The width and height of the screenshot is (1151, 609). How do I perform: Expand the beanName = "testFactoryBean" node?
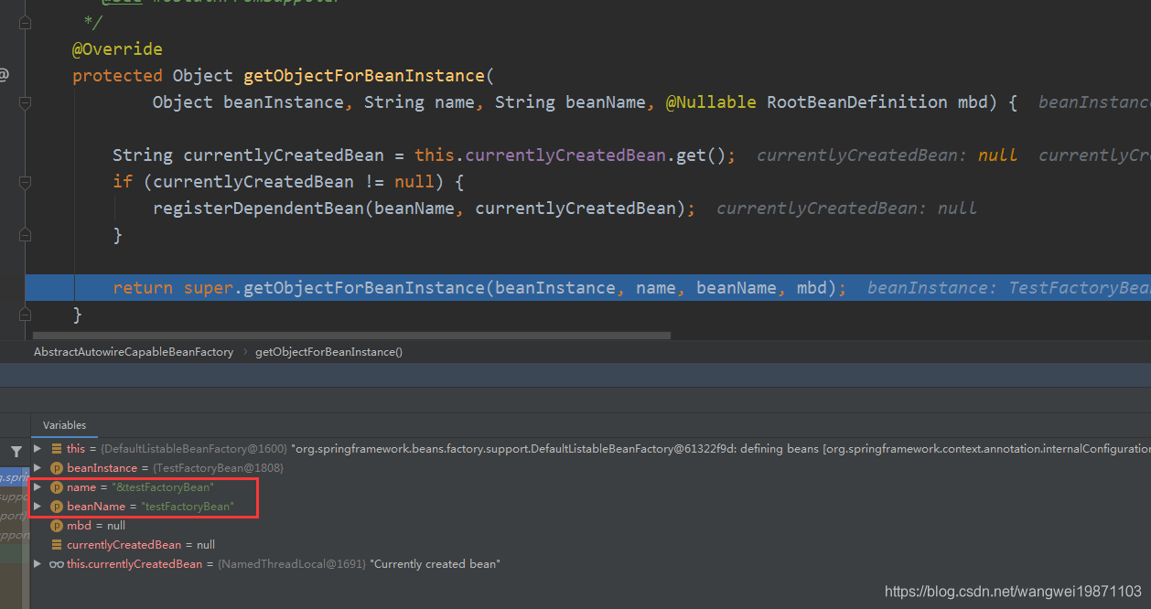point(38,507)
